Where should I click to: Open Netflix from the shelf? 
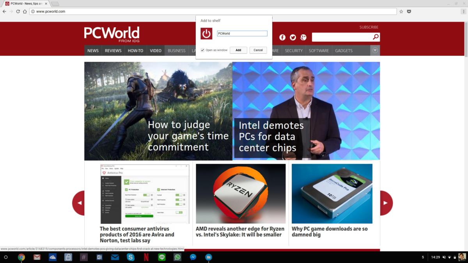pyautogui.click(x=146, y=257)
